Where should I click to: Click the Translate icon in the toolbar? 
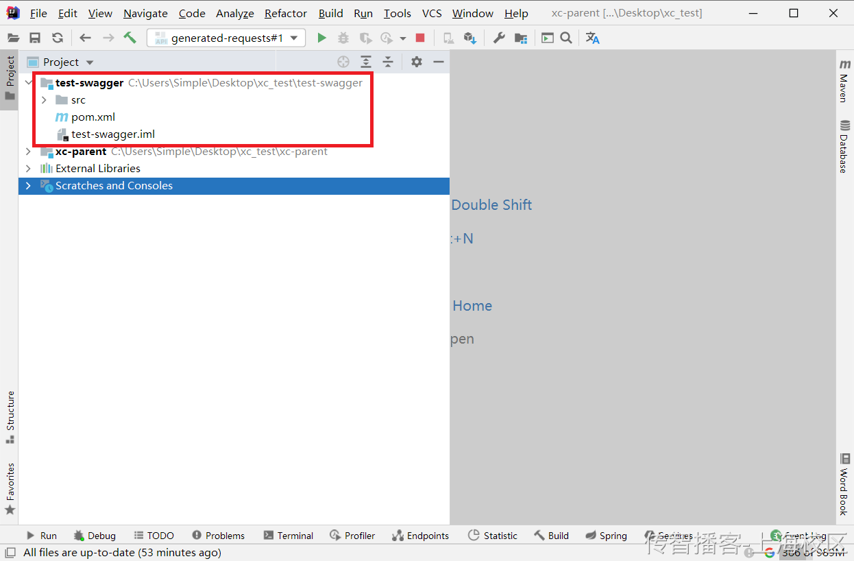coord(593,38)
